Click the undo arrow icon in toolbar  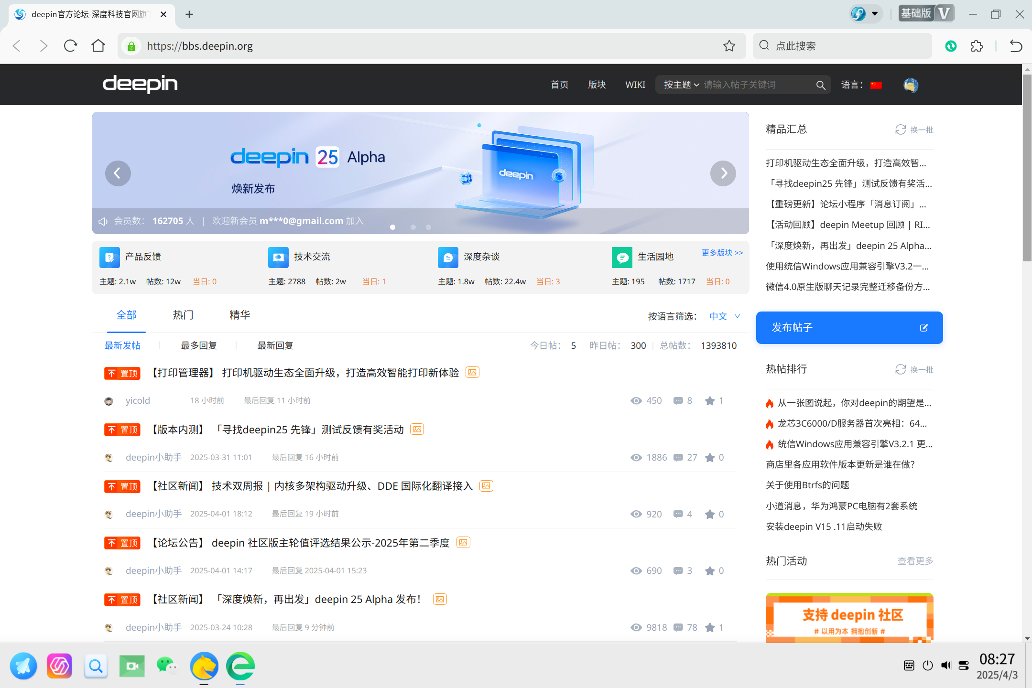(1016, 46)
